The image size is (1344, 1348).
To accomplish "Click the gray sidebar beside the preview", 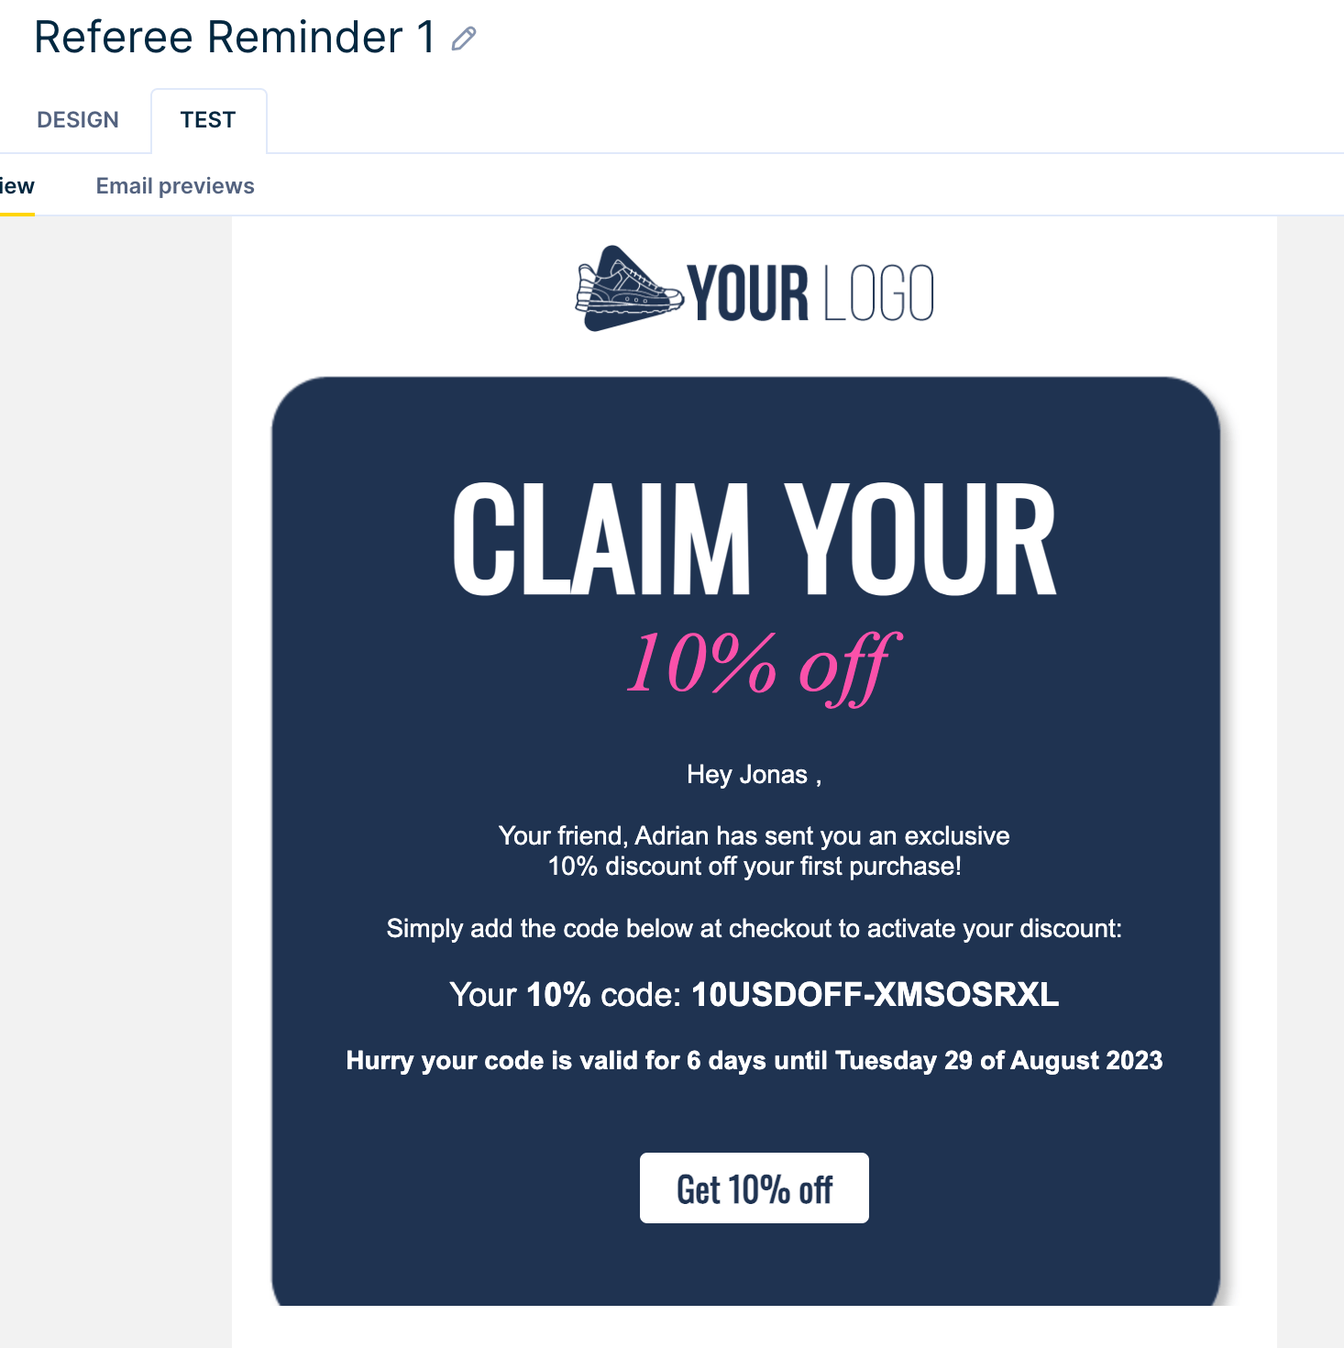I will (x=115, y=734).
